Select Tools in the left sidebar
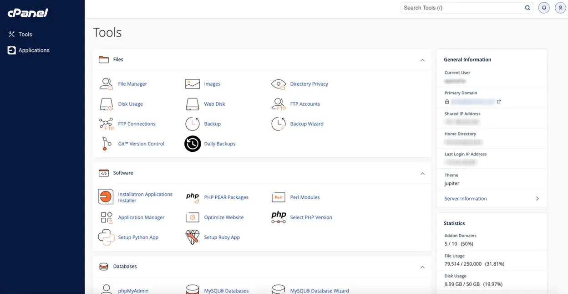 click(26, 34)
